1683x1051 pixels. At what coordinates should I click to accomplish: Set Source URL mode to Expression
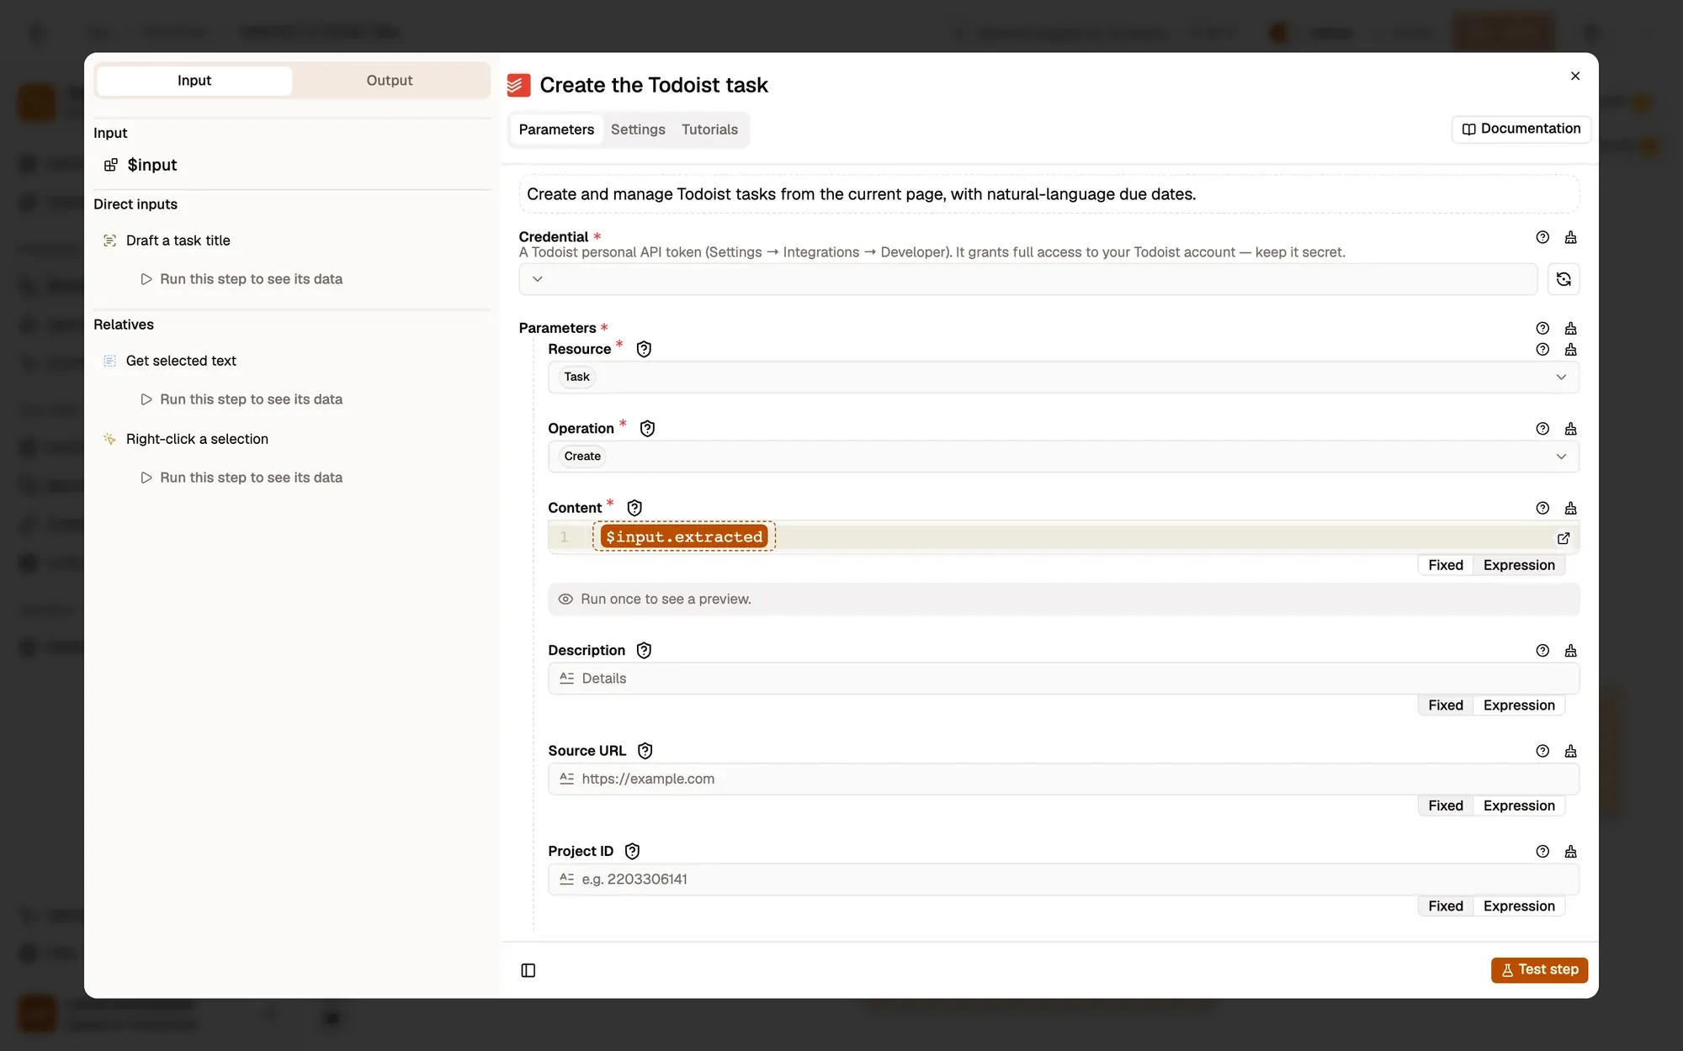click(1519, 805)
